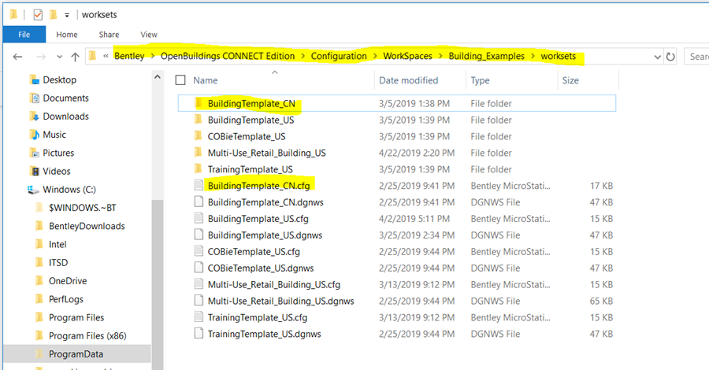Viewport: 709px width, 370px height.
Task: Select the COBieTemplate_US.dgnws file
Action: click(261, 268)
